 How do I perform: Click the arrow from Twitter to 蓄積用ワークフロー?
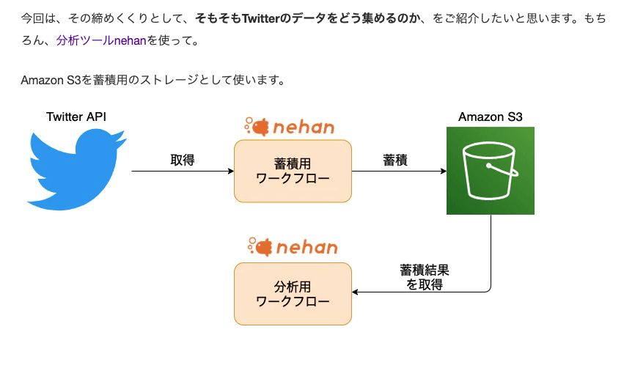coord(182,172)
